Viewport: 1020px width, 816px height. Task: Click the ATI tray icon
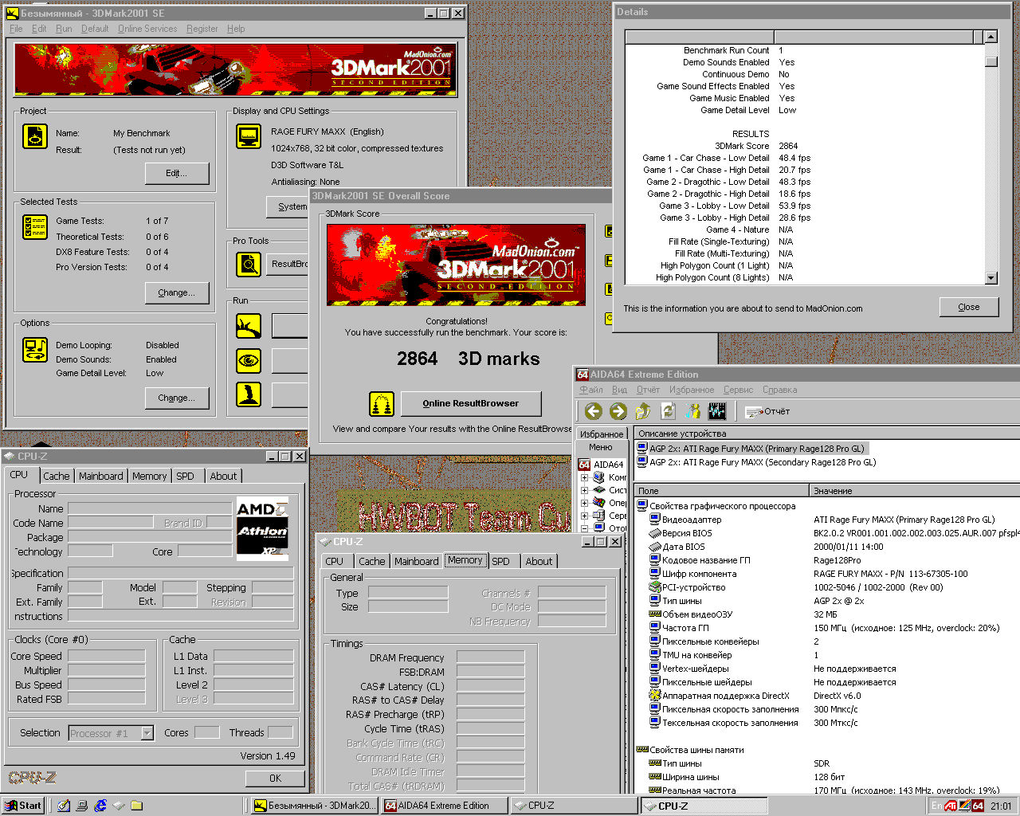(x=951, y=806)
